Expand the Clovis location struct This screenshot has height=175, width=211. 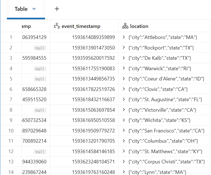click(x=124, y=89)
